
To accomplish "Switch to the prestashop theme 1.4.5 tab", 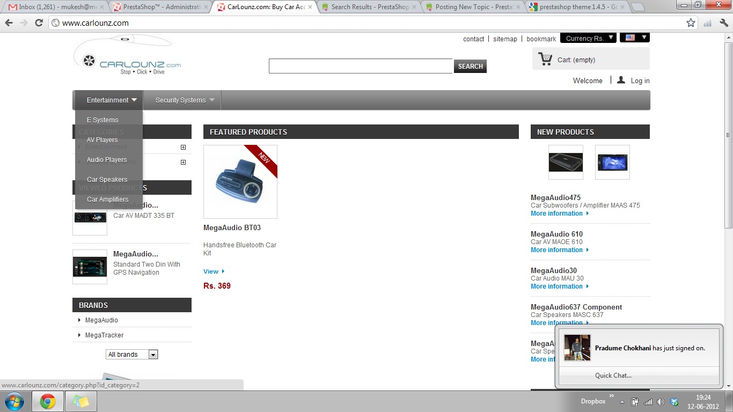I will point(577,7).
